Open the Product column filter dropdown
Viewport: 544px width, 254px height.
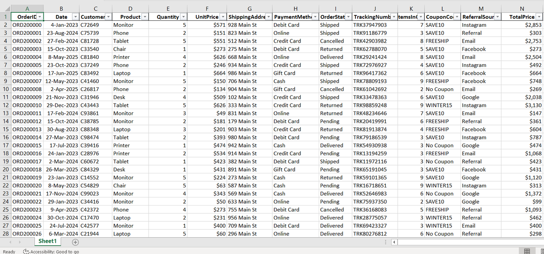pos(145,17)
